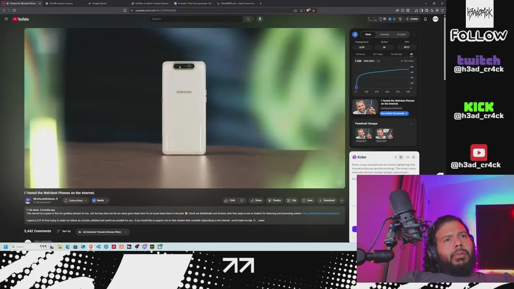Viewport: 514px width, 289px height.
Task: Click the Add a comment field
Action: click(x=43, y=241)
